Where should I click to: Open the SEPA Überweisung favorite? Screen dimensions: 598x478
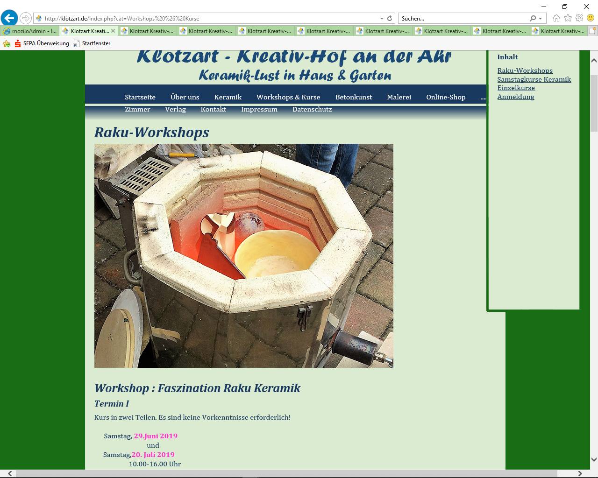pyautogui.click(x=42, y=43)
